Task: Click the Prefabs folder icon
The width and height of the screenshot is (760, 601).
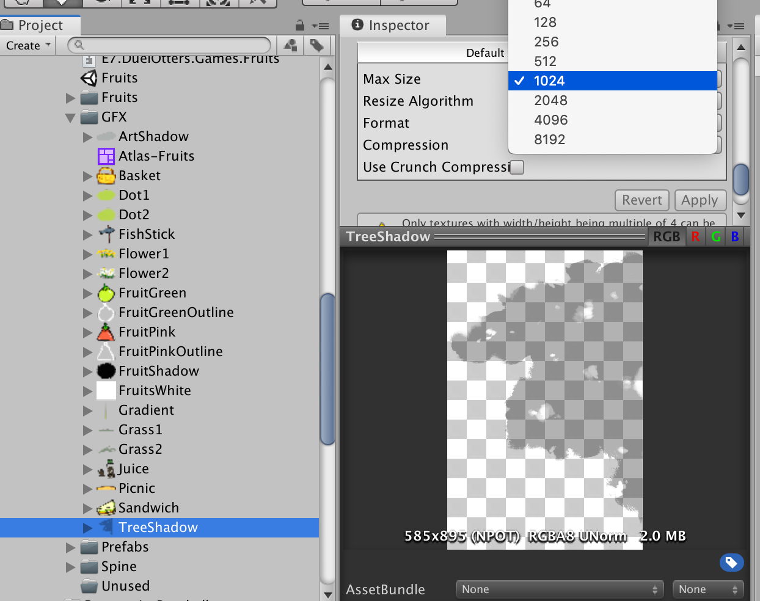Action: (x=89, y=547)
